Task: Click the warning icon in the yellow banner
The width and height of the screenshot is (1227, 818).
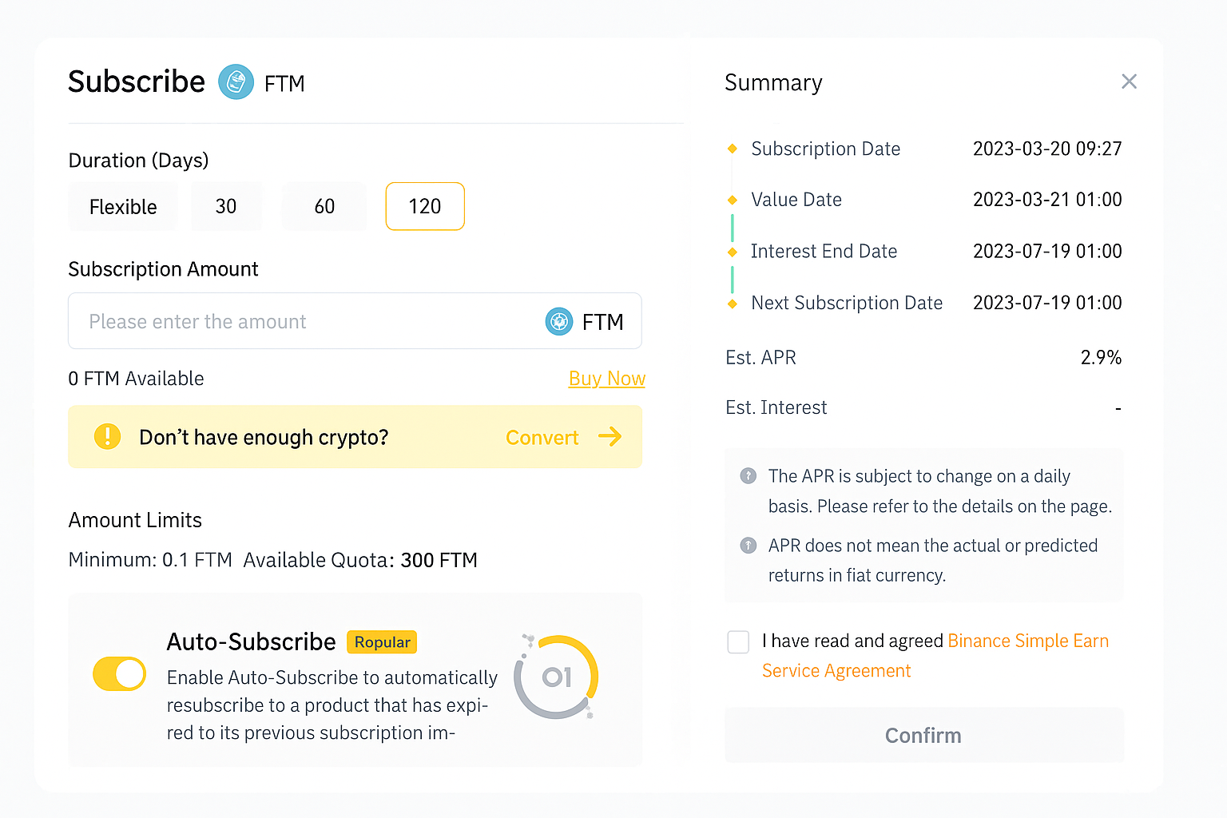Action: tap(107, 437)
